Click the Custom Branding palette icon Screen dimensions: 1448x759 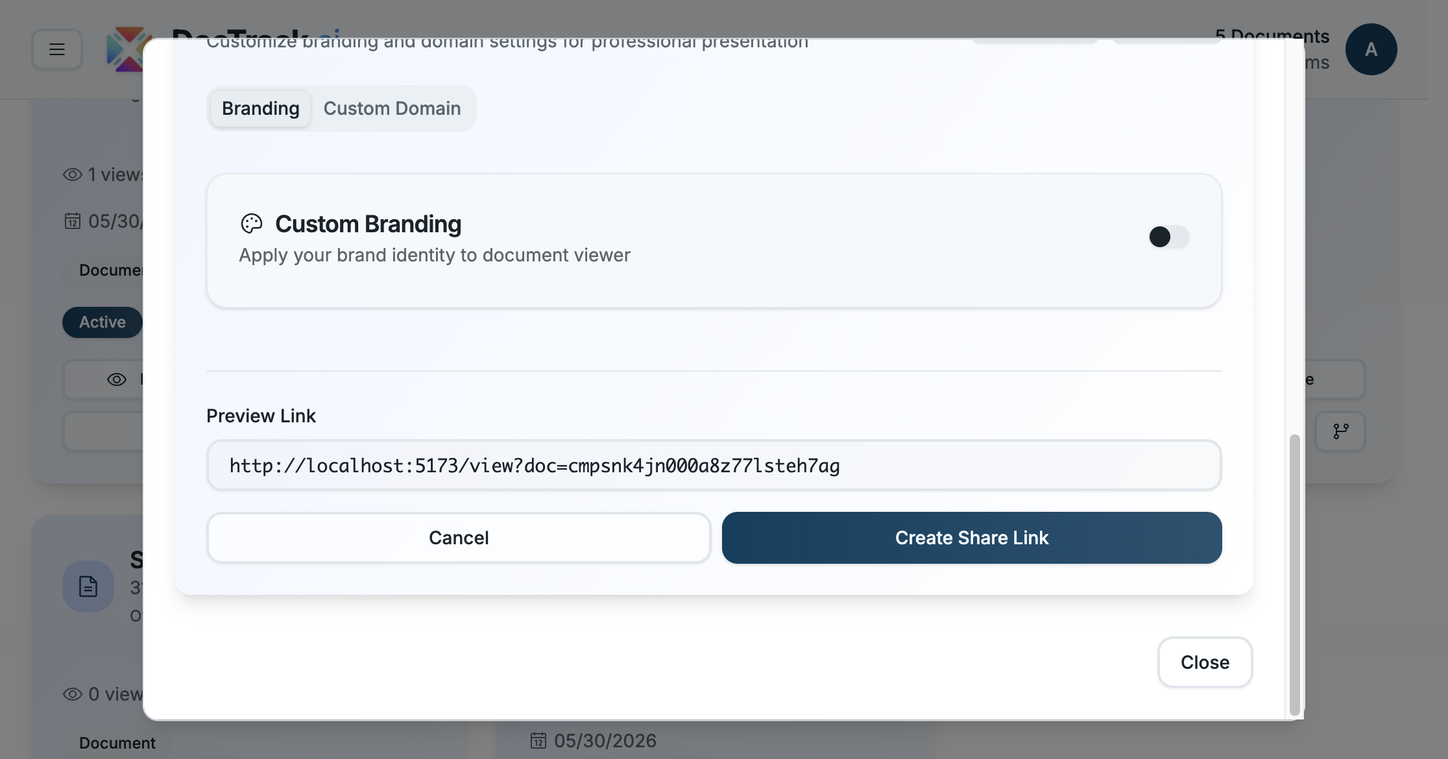252,224
